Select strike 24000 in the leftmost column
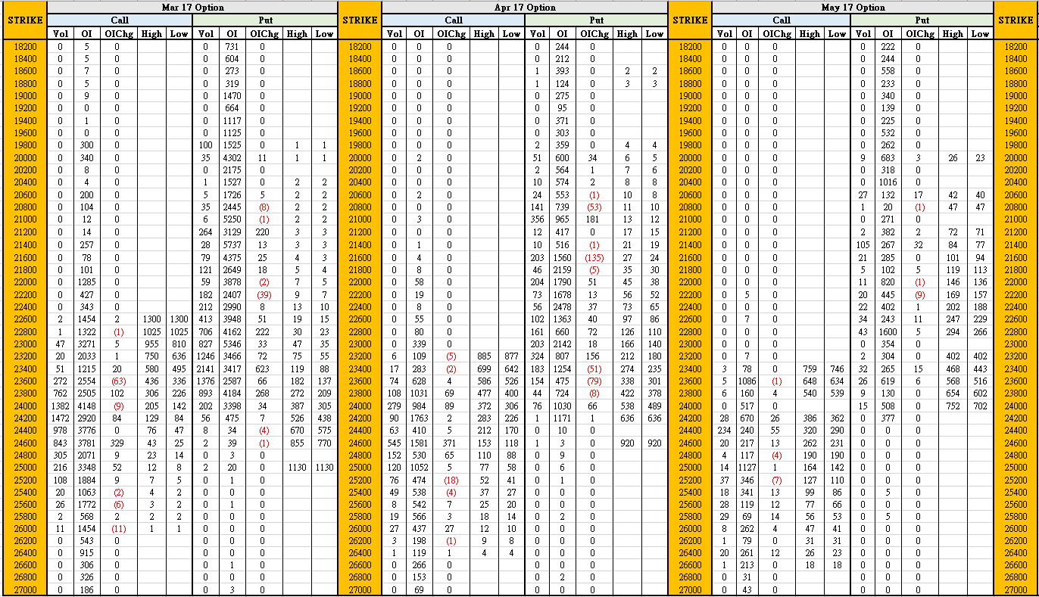The height and width of the screenshot is (597, 1039). [23, 405]
